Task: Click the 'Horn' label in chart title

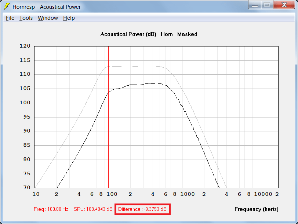Action: pos(167,34)
